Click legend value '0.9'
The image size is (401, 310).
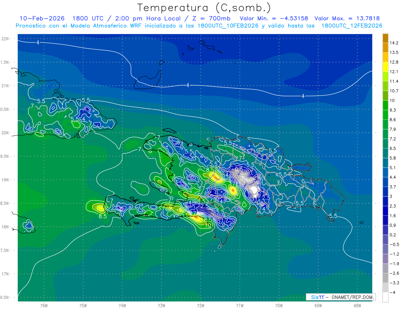(x=392, y=225)
